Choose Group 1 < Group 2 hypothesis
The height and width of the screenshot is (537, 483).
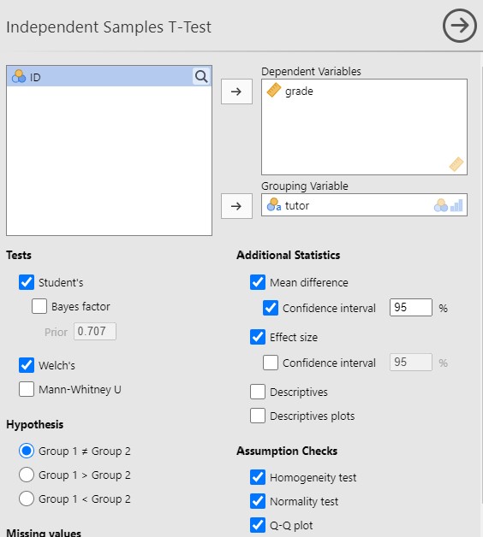point(27,499)
